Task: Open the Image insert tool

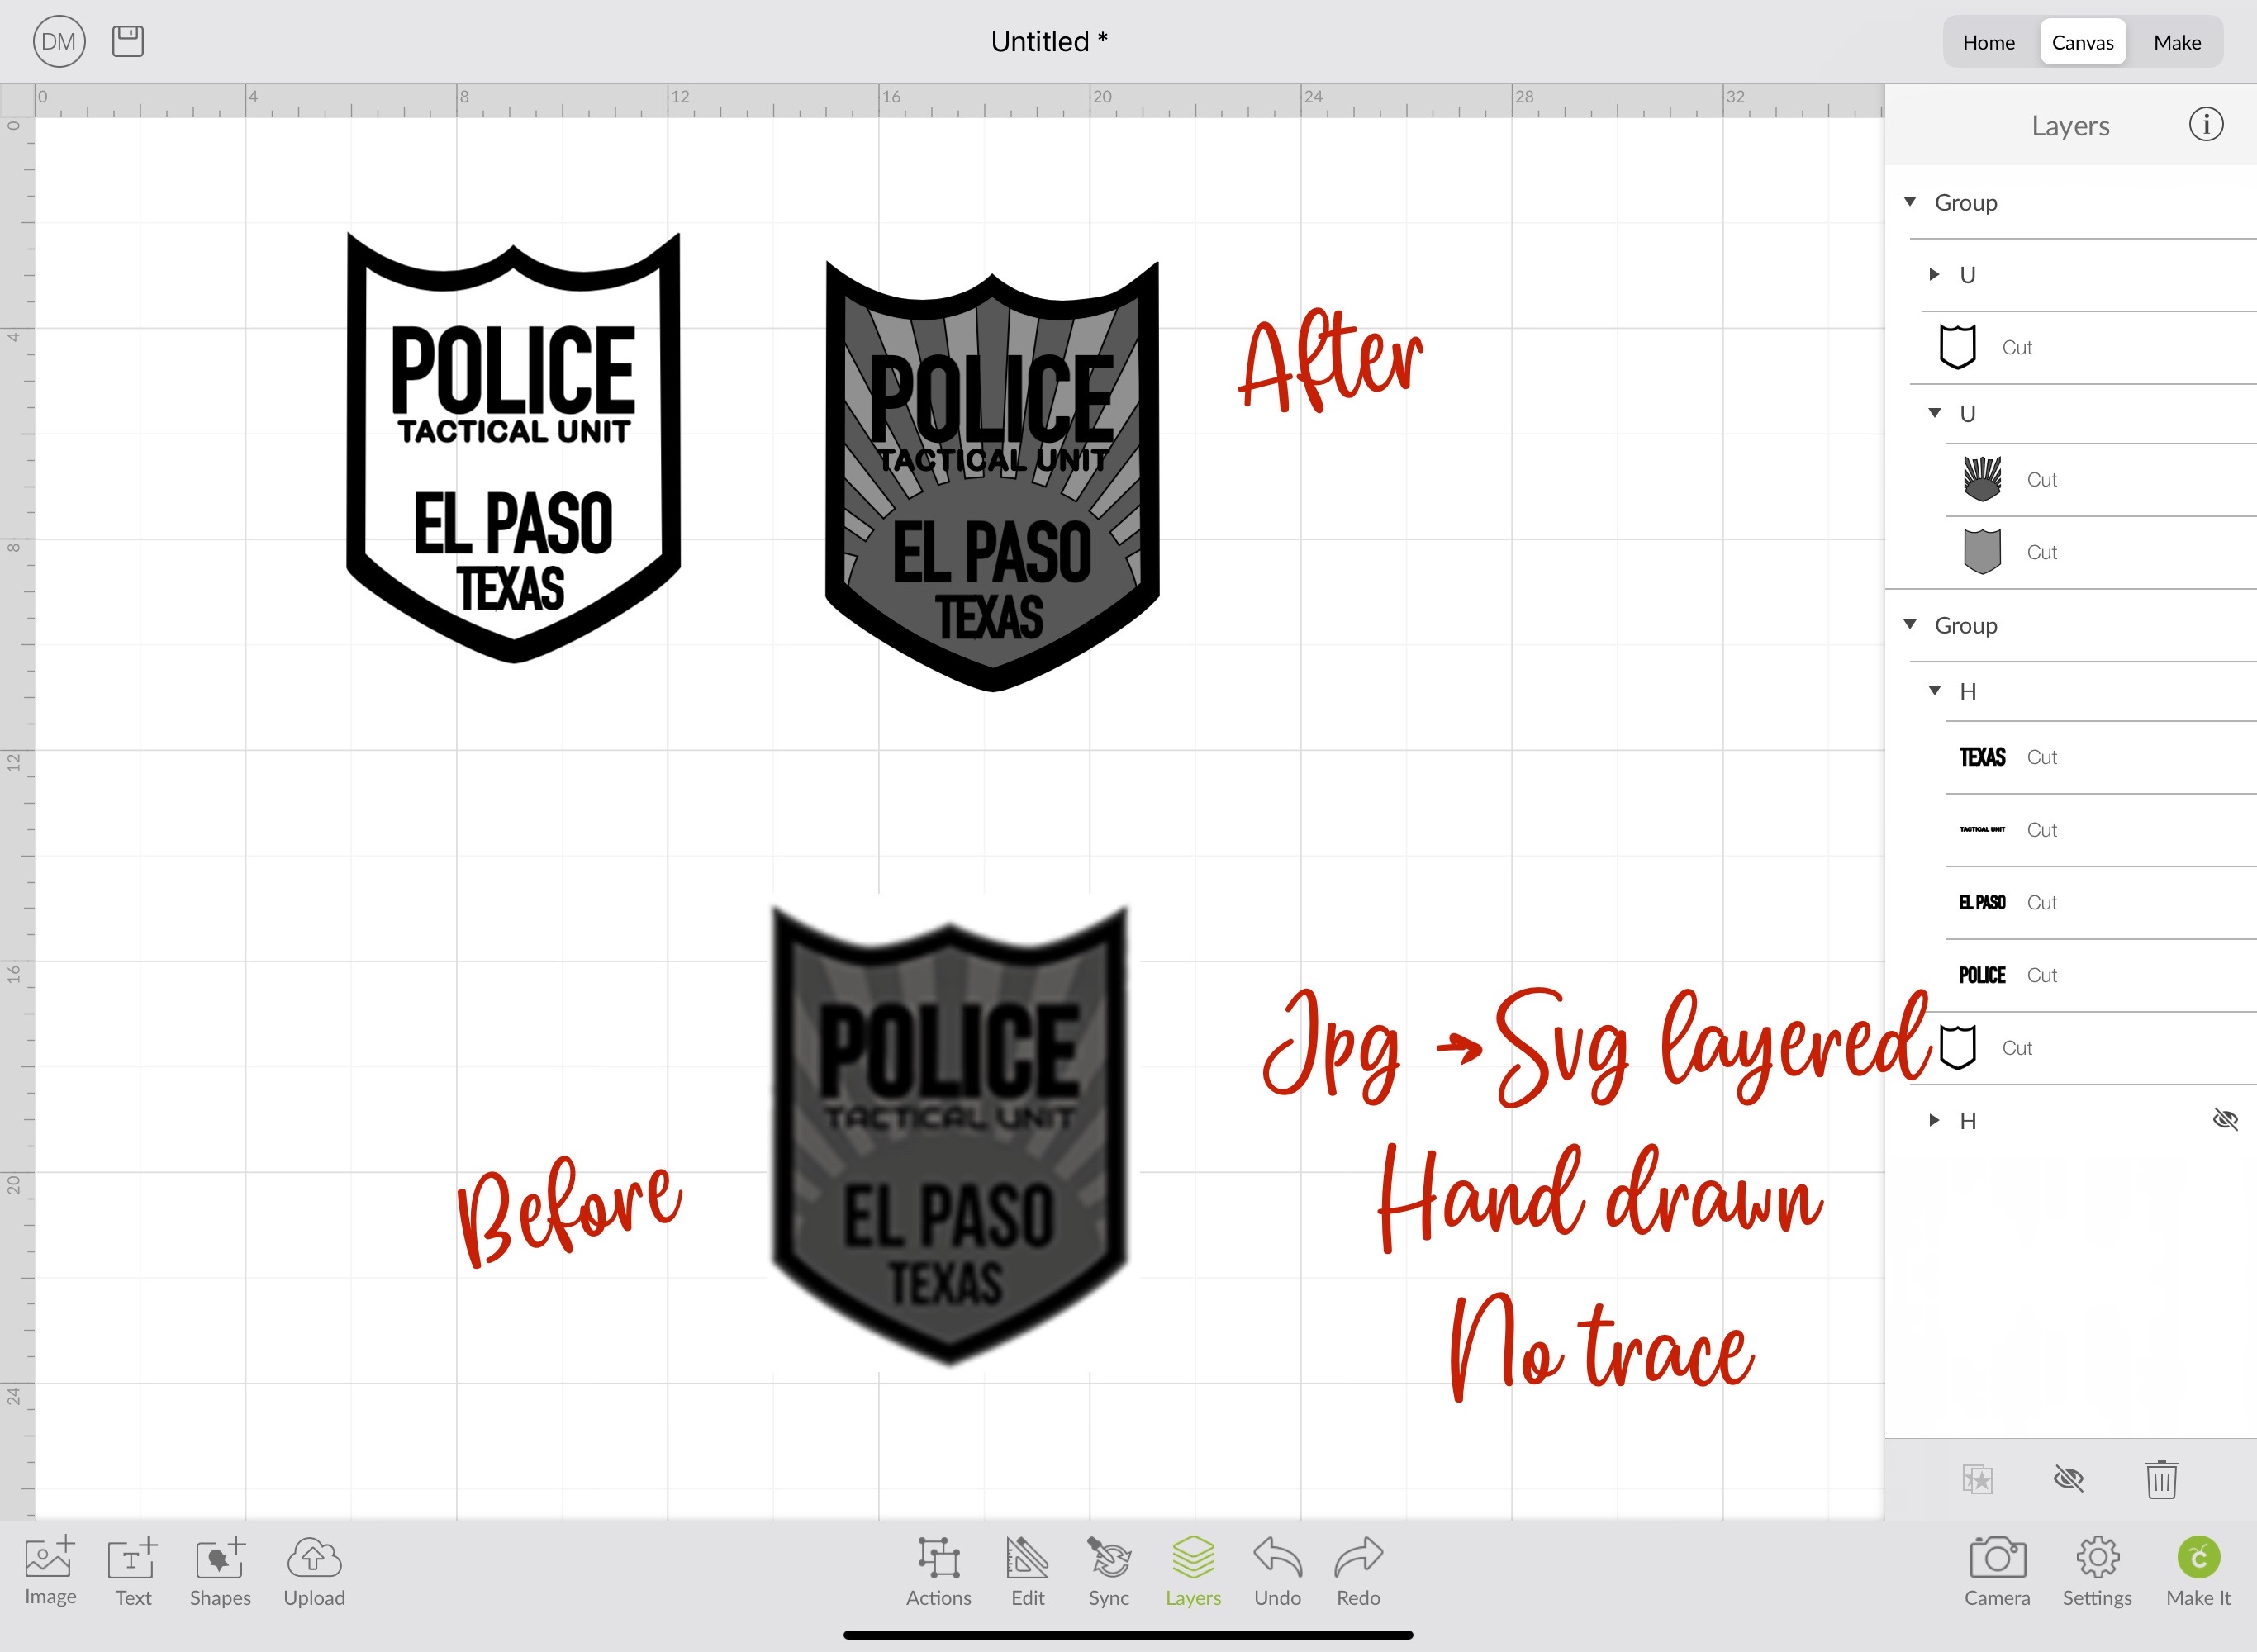Action: [x=50, y=1570]
